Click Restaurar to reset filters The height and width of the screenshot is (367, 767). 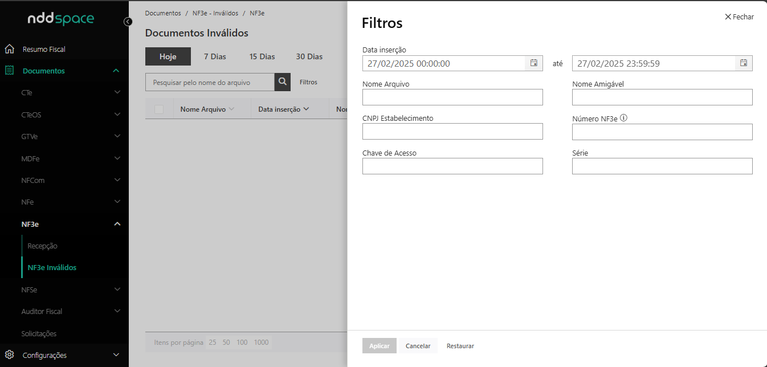460,346
